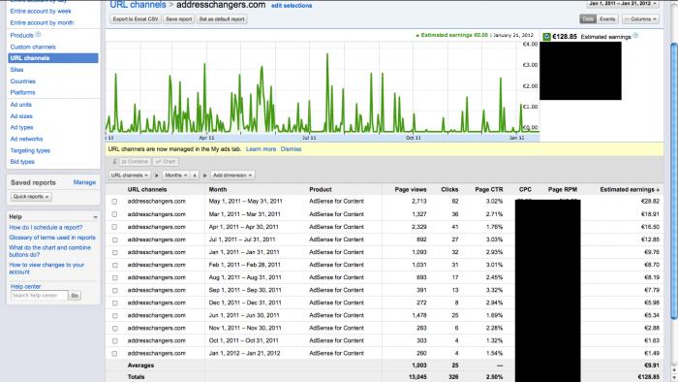Check the Dec 1, 2011 row checkbox
This screenshot has height=382, width=678.
(x=114, y=302)
